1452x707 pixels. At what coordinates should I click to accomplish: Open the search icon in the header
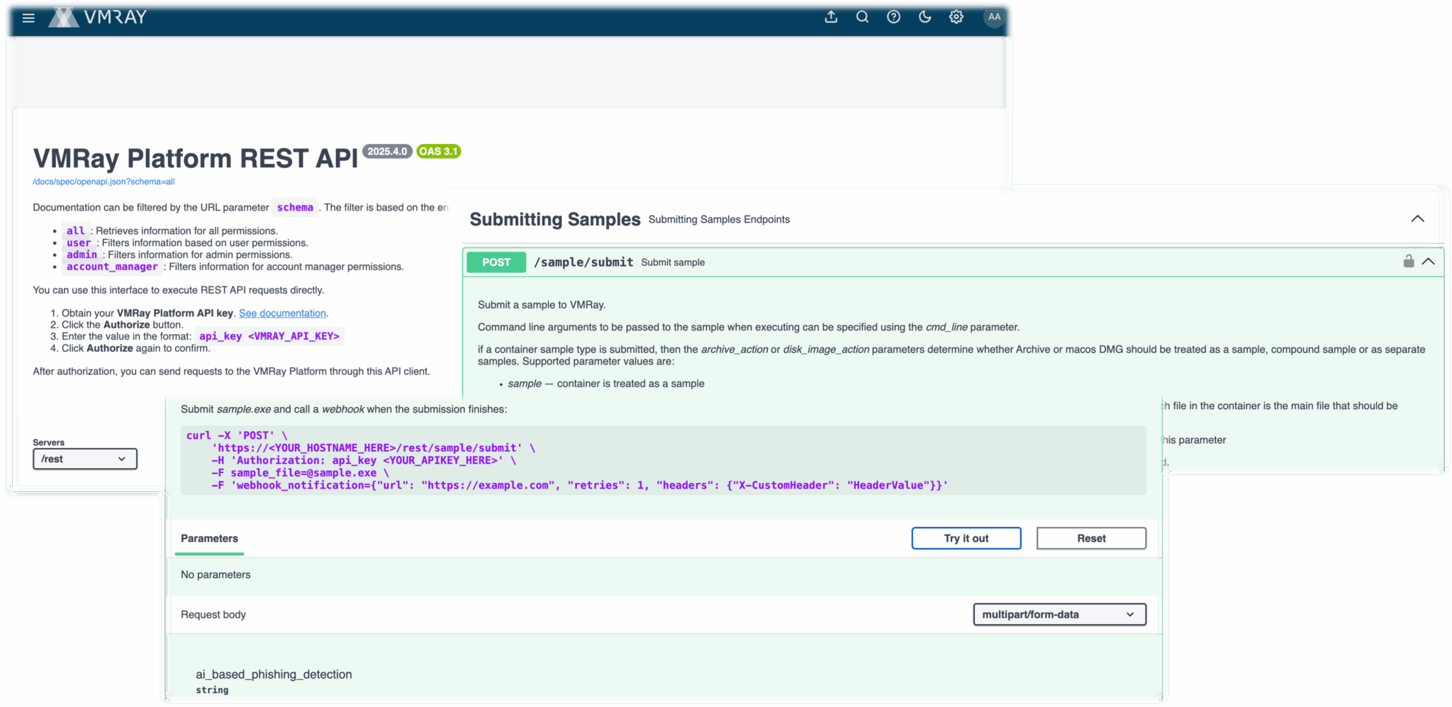pos(862,17)
